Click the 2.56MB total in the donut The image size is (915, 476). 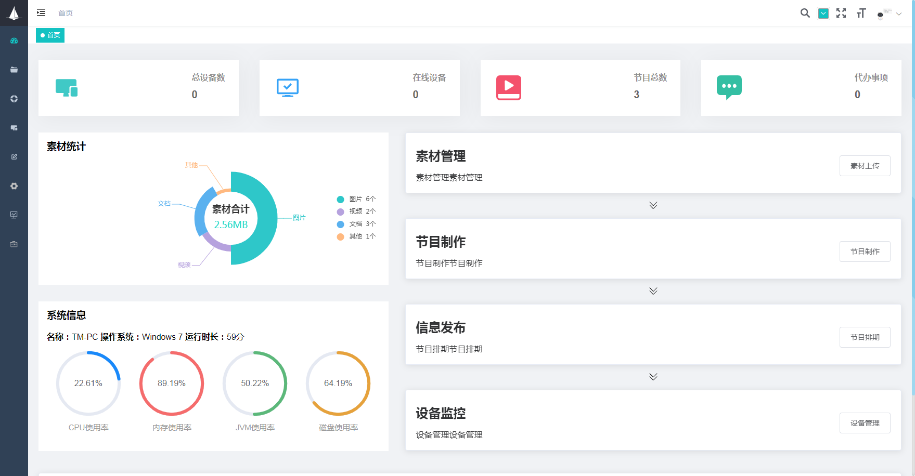pyautogui.click(x=231, y=224)
